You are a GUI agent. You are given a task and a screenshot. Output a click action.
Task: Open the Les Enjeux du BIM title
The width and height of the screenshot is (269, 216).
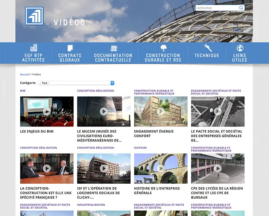pos(37,131)
